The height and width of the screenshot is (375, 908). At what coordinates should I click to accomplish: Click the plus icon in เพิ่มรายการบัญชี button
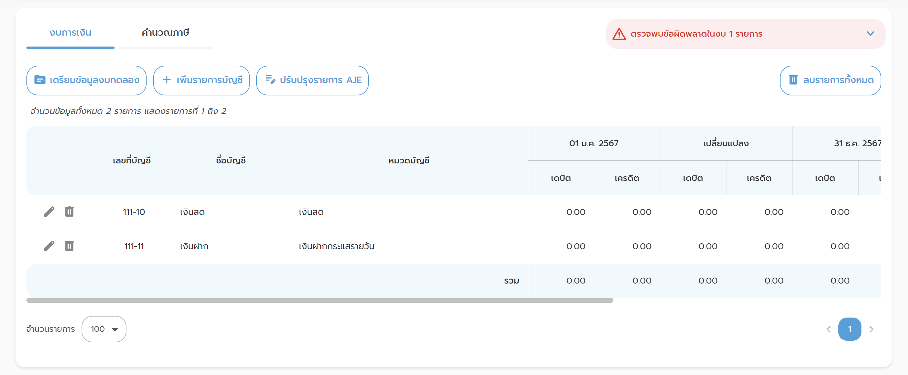pyautogui.click(x=166, y=80)
